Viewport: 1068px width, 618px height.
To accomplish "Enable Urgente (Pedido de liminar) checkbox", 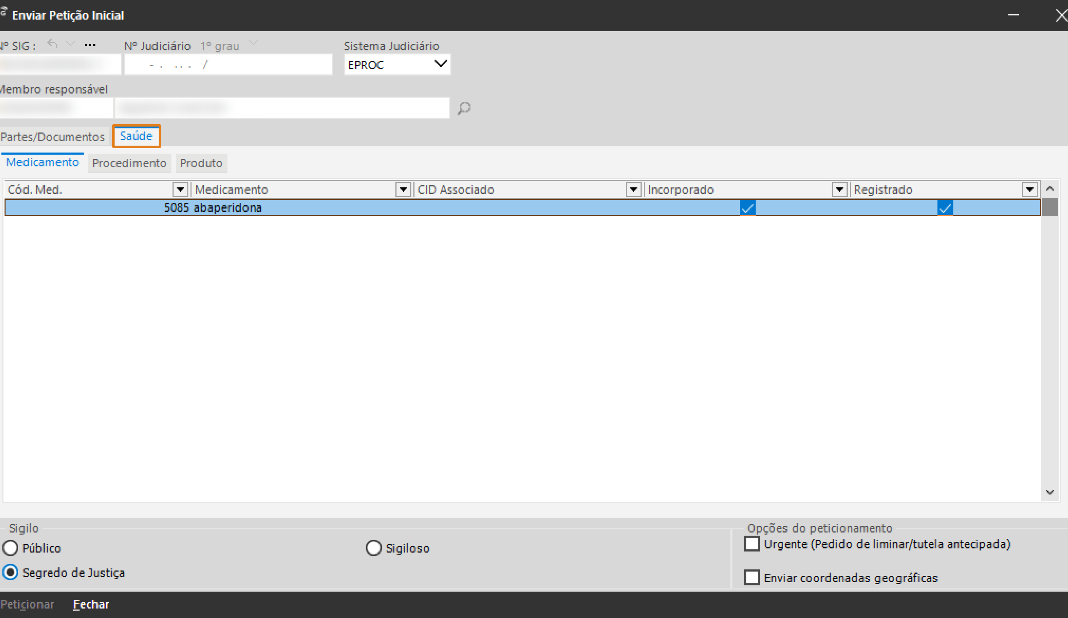I will (751, 544).
